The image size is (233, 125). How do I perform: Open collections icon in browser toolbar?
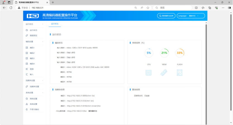[210, 8]
